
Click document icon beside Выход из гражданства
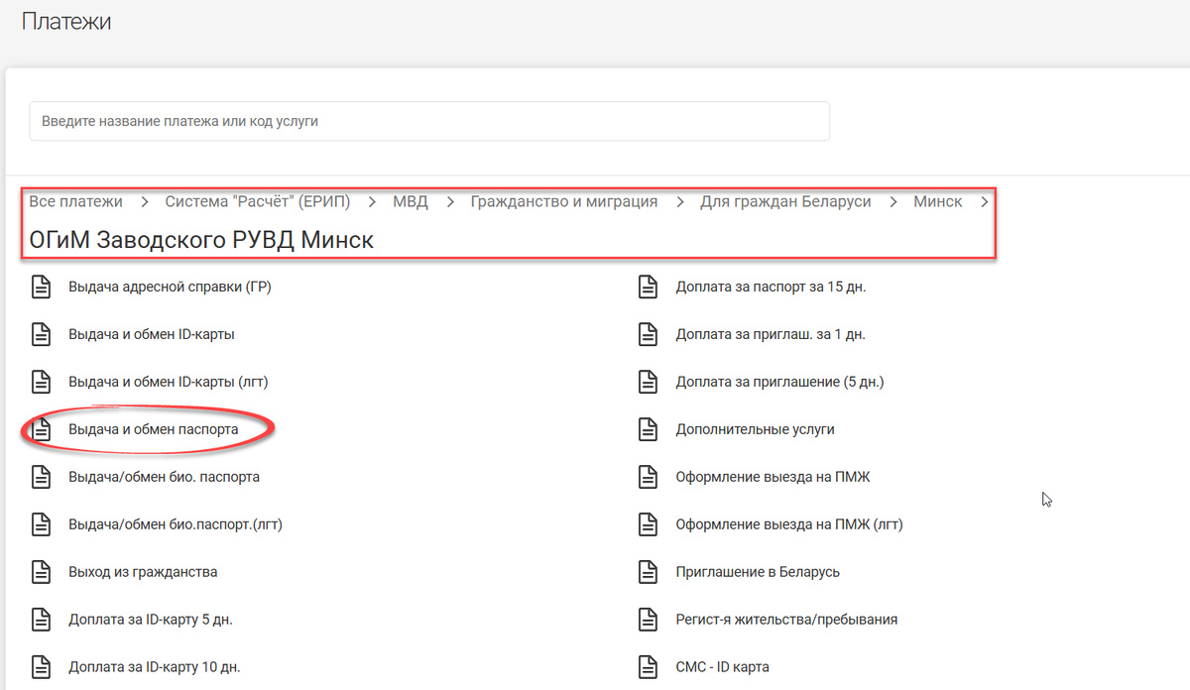point(41,572)
